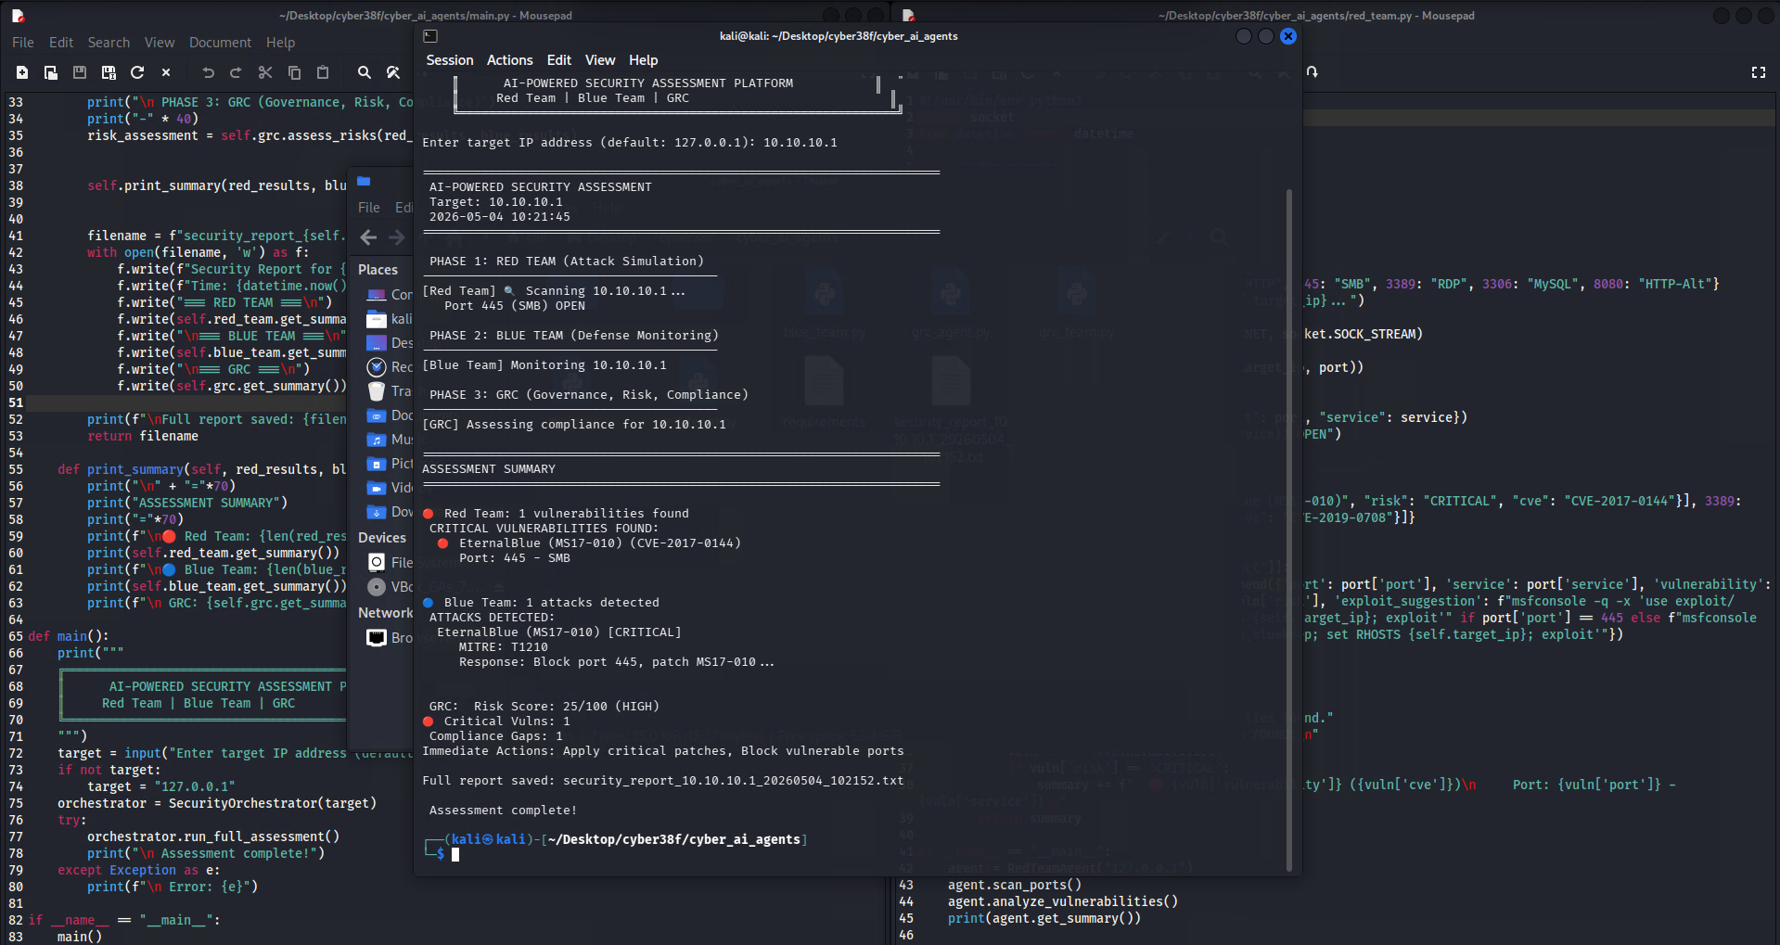
Task: Open the terminal Actions menu
Action: pyautogui.click(x=510, y=60)
